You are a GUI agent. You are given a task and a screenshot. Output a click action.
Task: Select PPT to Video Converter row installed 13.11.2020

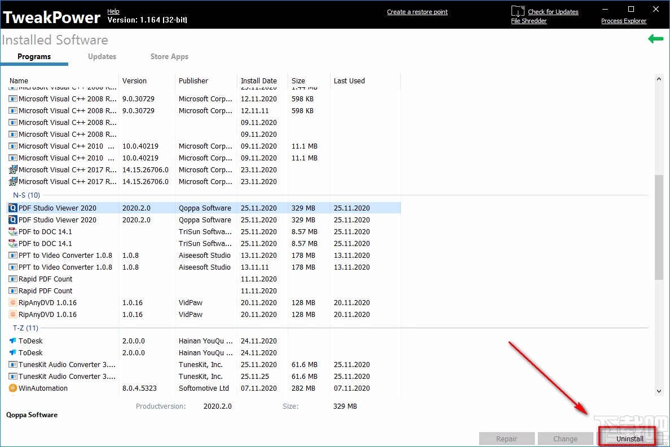[204, 256]
